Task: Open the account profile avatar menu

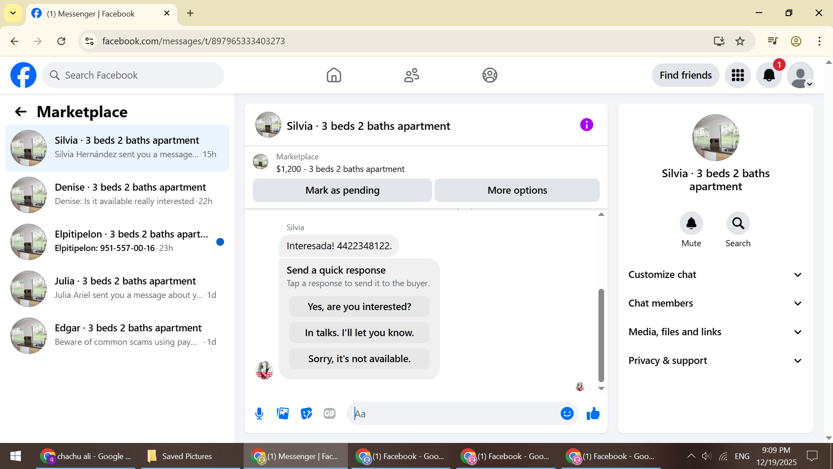Action: pos(800,75)
